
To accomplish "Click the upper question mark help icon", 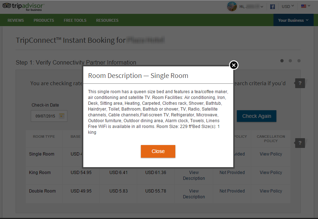I will coord(300,83).
